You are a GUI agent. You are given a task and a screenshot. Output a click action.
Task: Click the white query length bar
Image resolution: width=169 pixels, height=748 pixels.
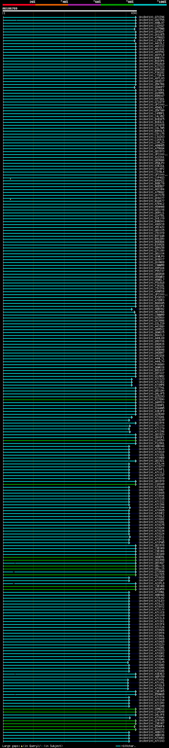(x=70, y=11)
